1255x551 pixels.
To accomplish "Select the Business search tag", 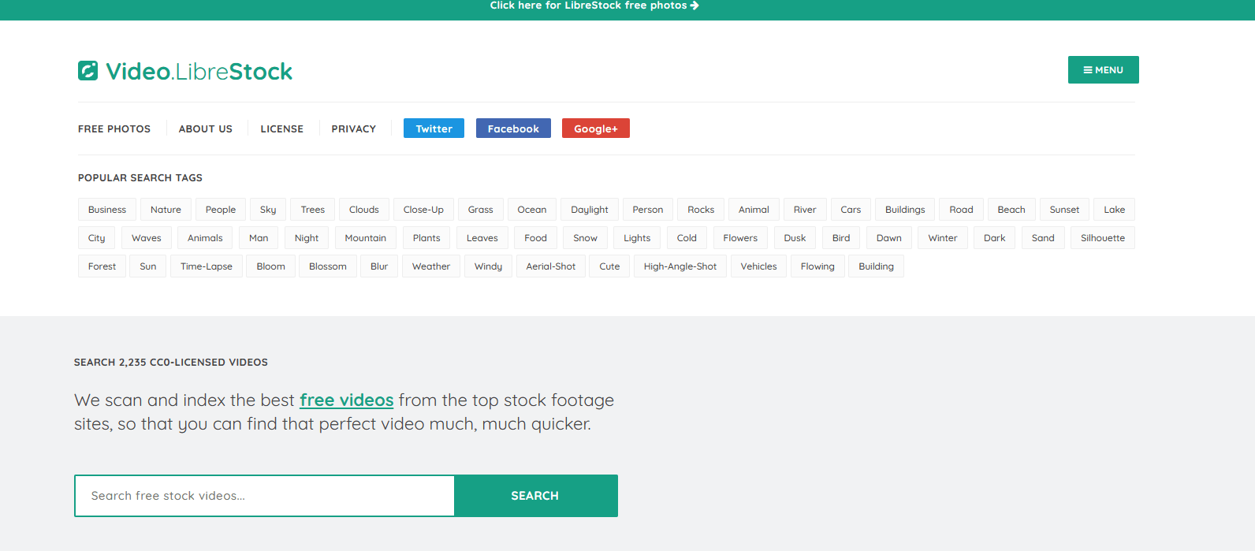I will pyautogui.click(x=107, y=210).
